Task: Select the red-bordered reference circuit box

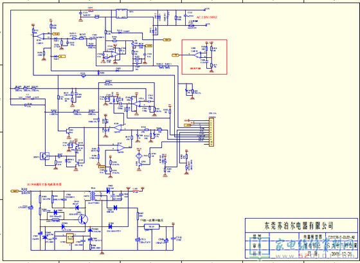Action: [204, 57]
